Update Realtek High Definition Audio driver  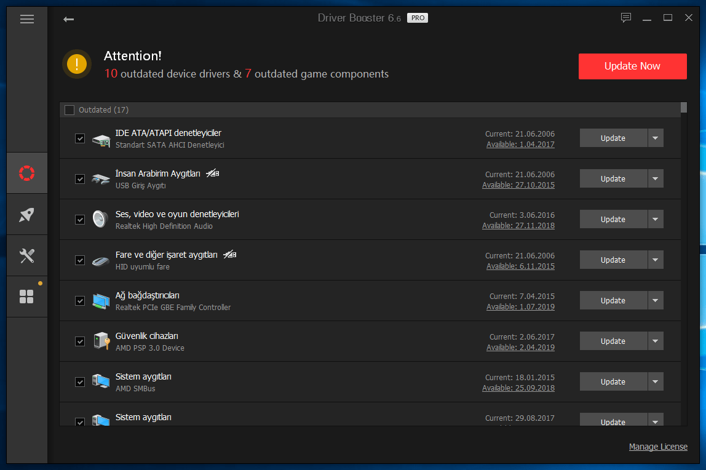(x=613, y=219)
